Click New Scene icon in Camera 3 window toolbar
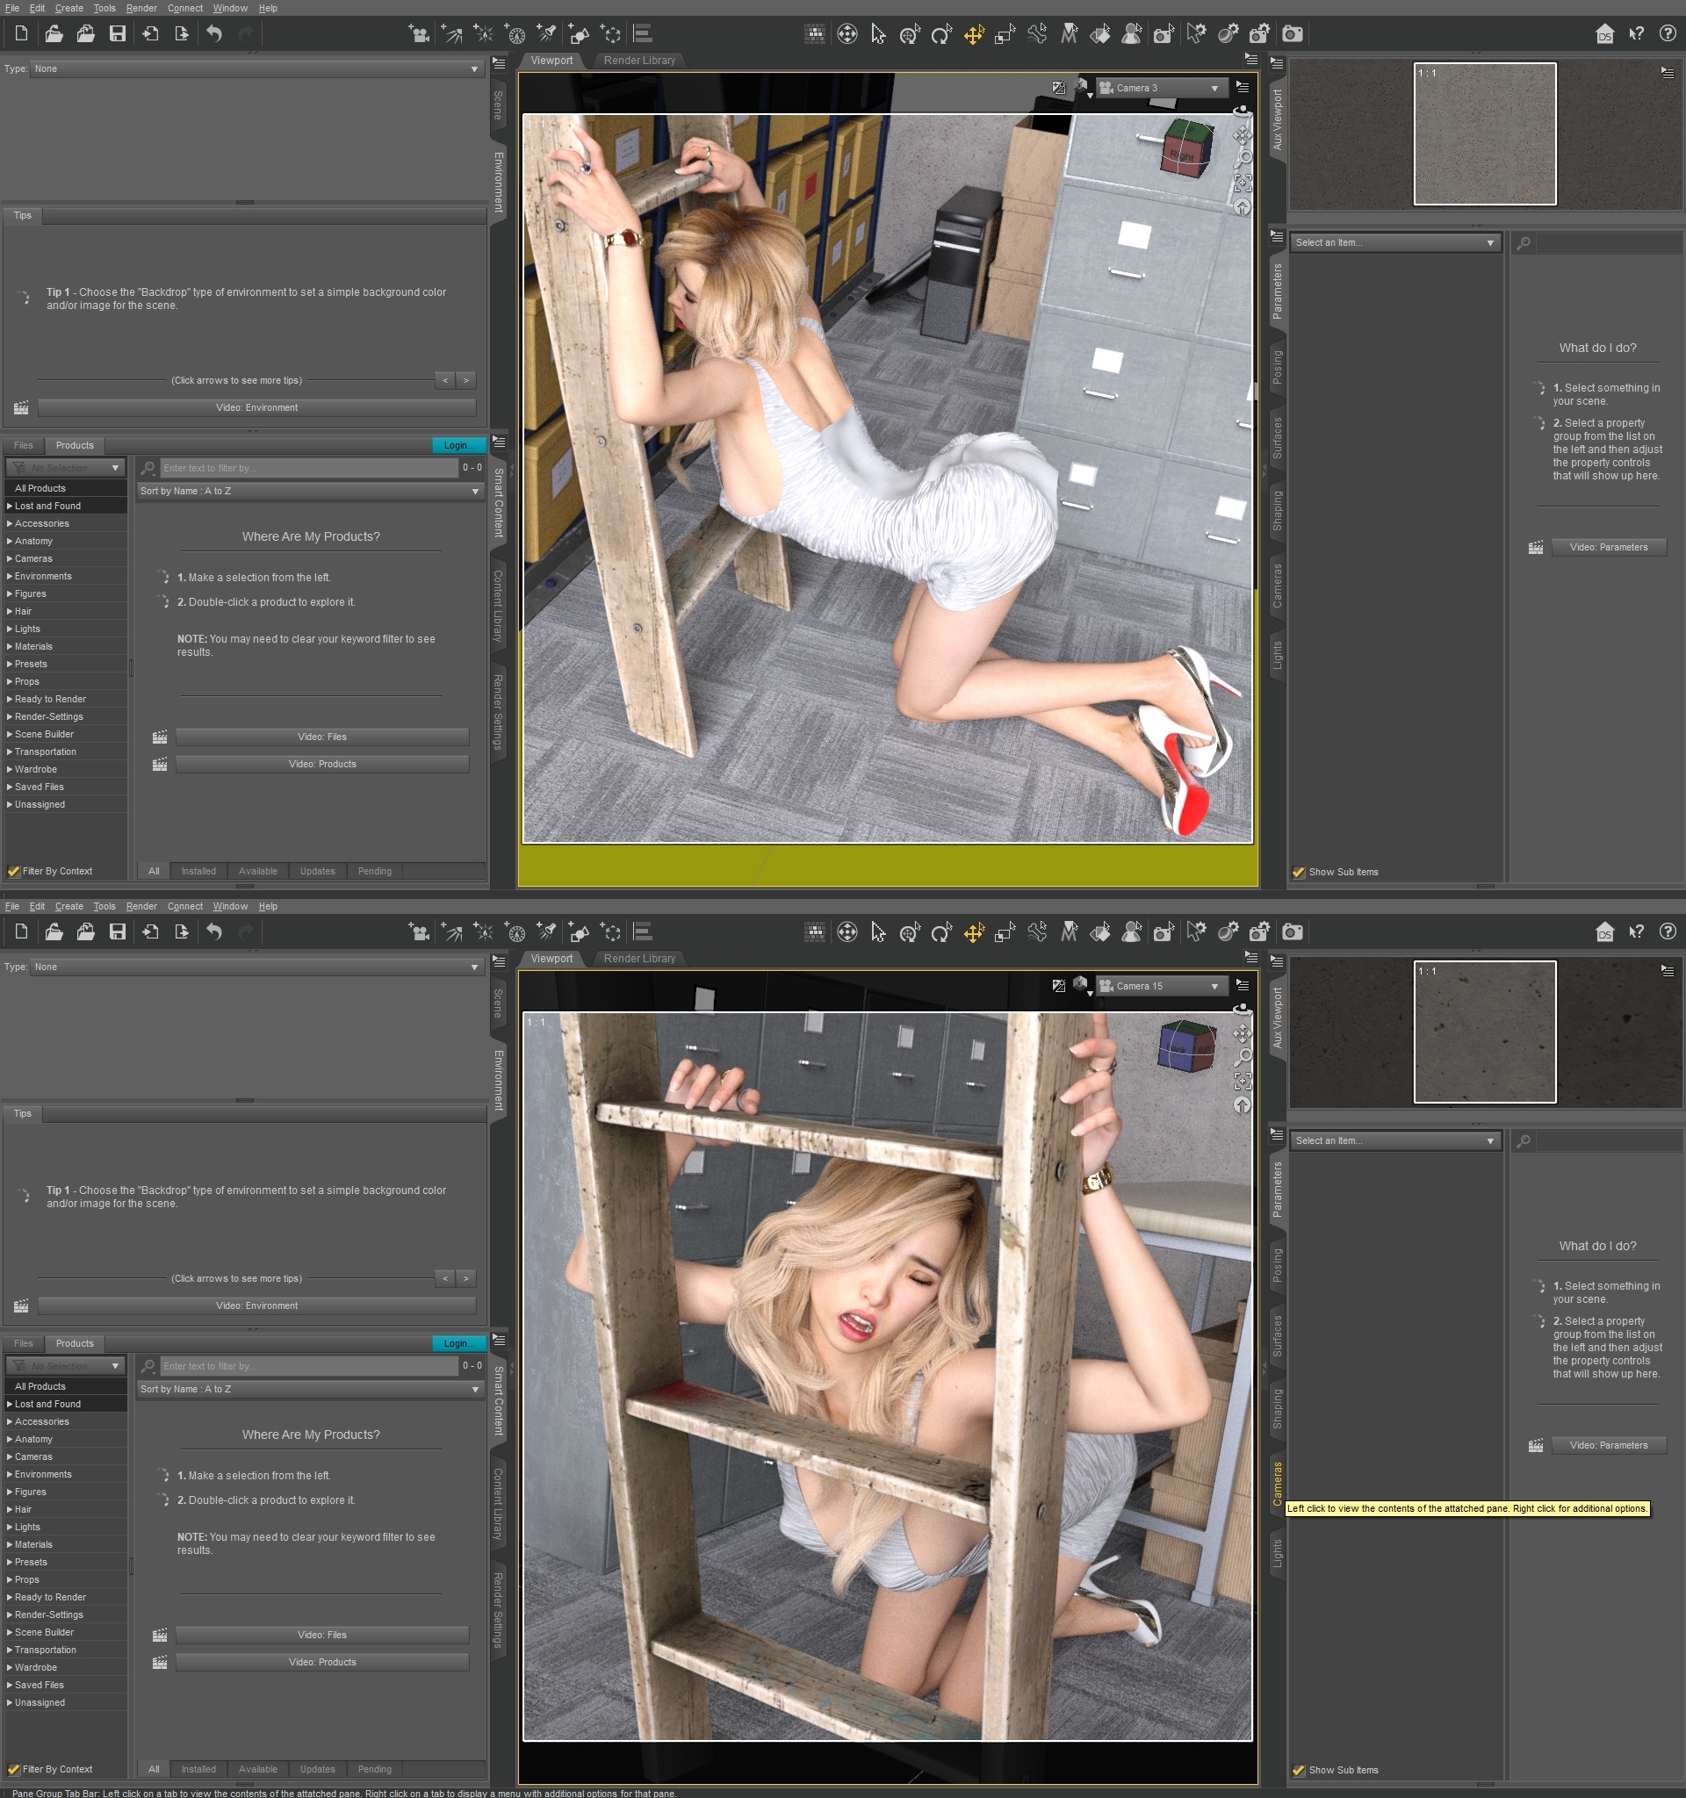This screenshot has height=1798, width=1686. coord(22,34)
